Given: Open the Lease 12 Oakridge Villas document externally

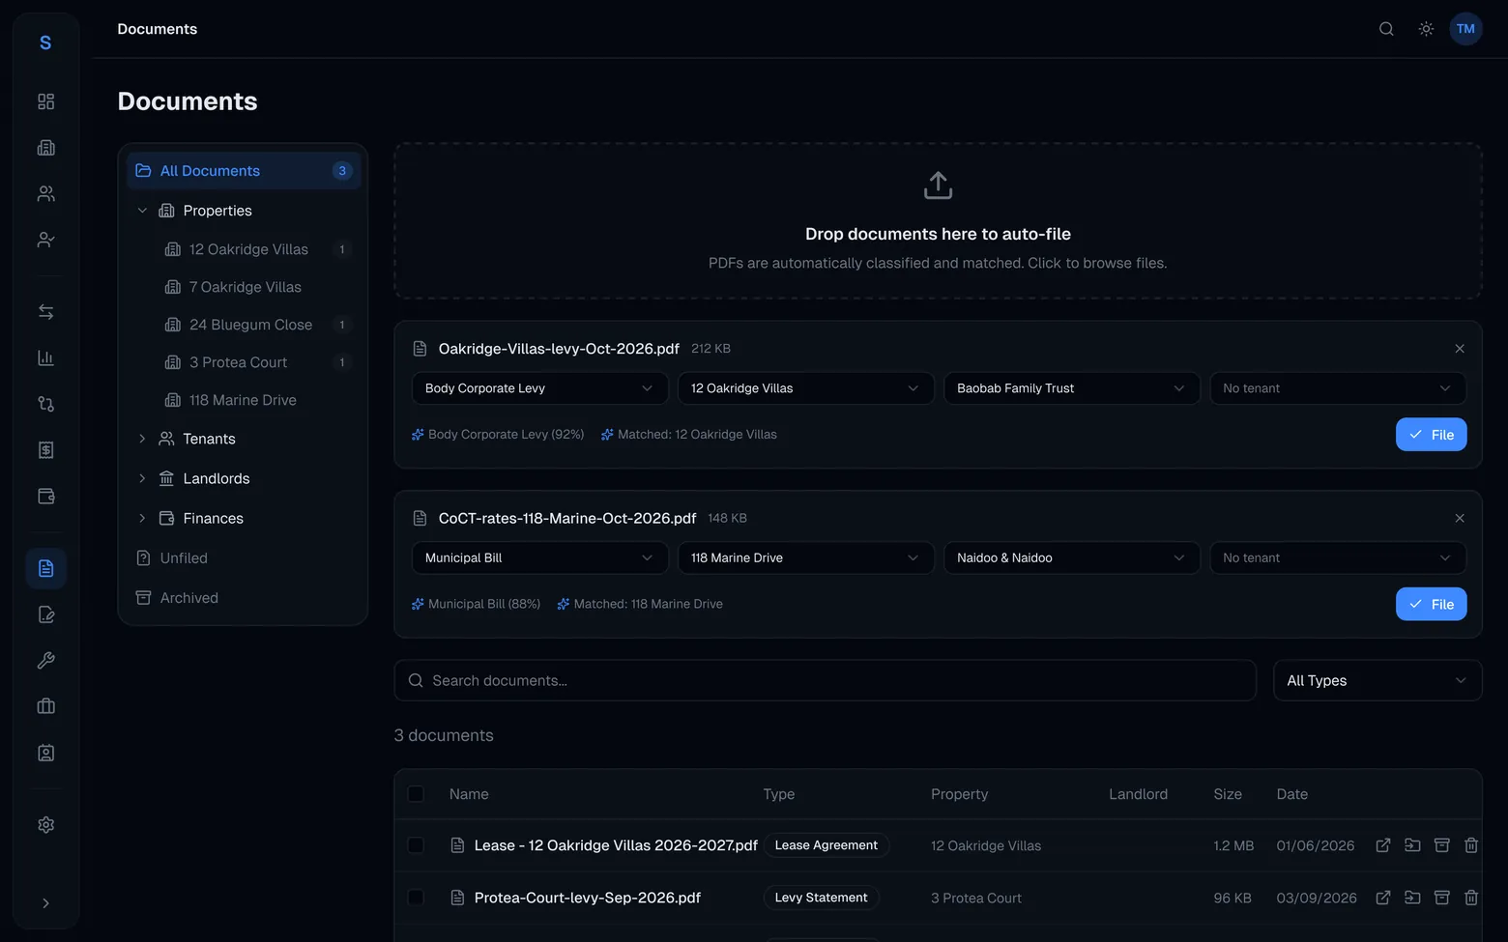Looking at the screenshot, I should pos(1383,845).
